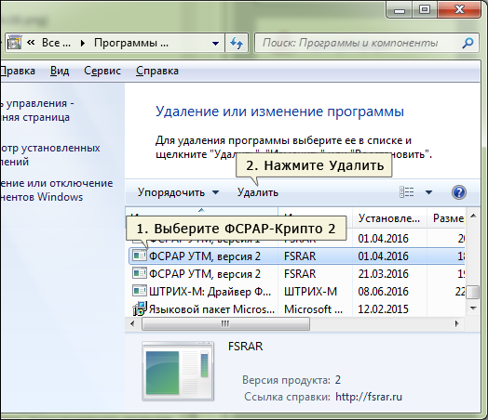
Task: Click the Программы breadcrumb segment
Action: 131,43
